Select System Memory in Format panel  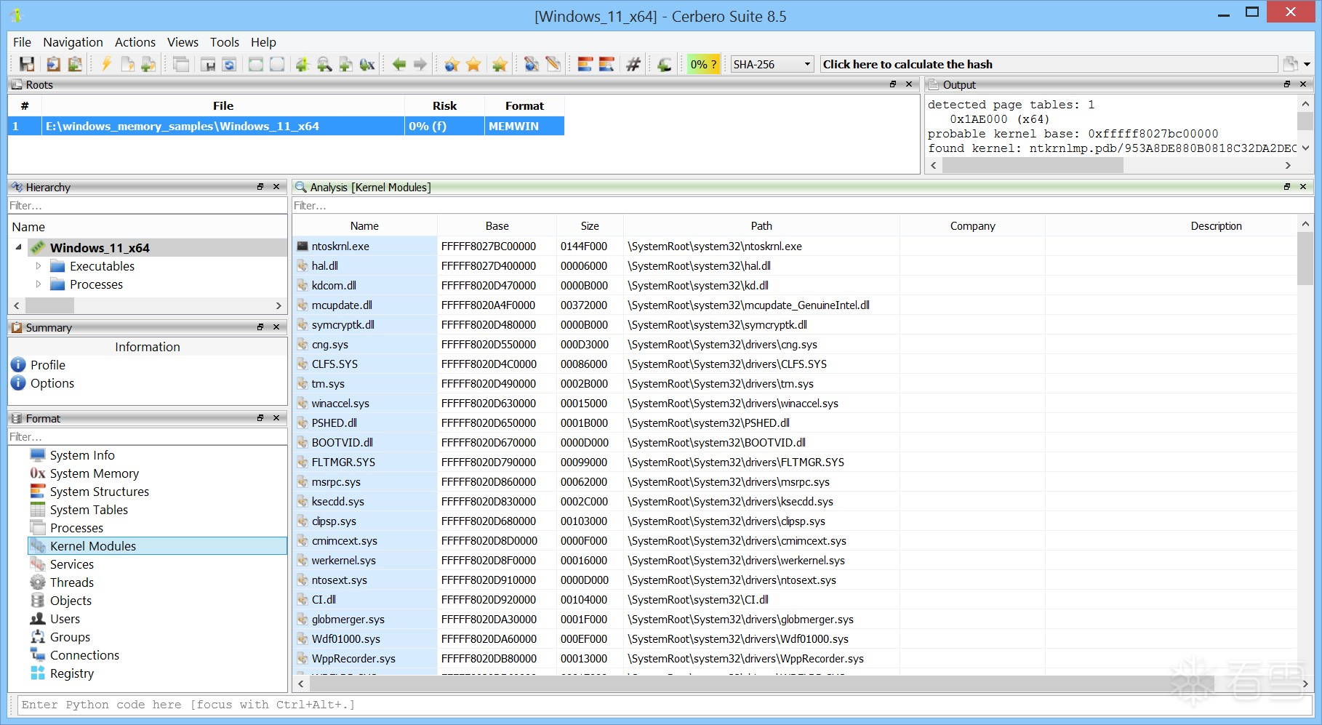click(x=94, y=473)
